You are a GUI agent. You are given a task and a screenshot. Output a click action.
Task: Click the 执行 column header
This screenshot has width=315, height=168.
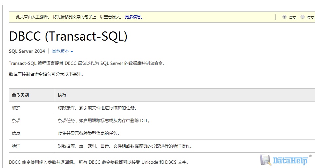pyautogui.click(x=185, y=95)
